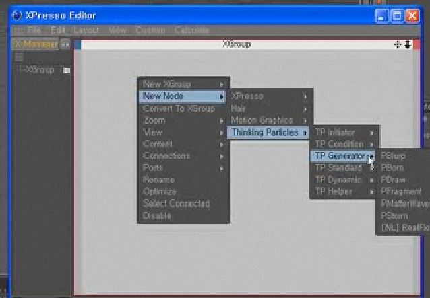
Task: Create the [NL] RealFlow node
Action: (x=404, y=227)
